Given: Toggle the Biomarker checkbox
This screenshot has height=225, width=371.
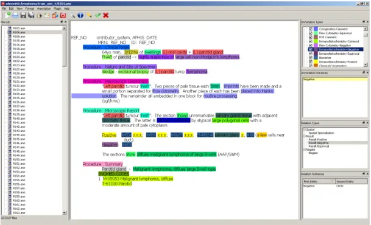Looking at the screenshot, I should click(311, 58).
